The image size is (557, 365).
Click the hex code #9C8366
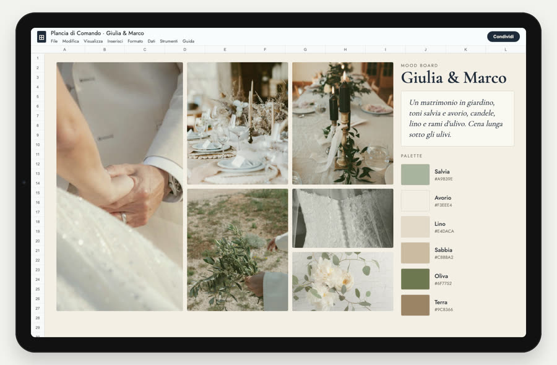pos(444,309)
